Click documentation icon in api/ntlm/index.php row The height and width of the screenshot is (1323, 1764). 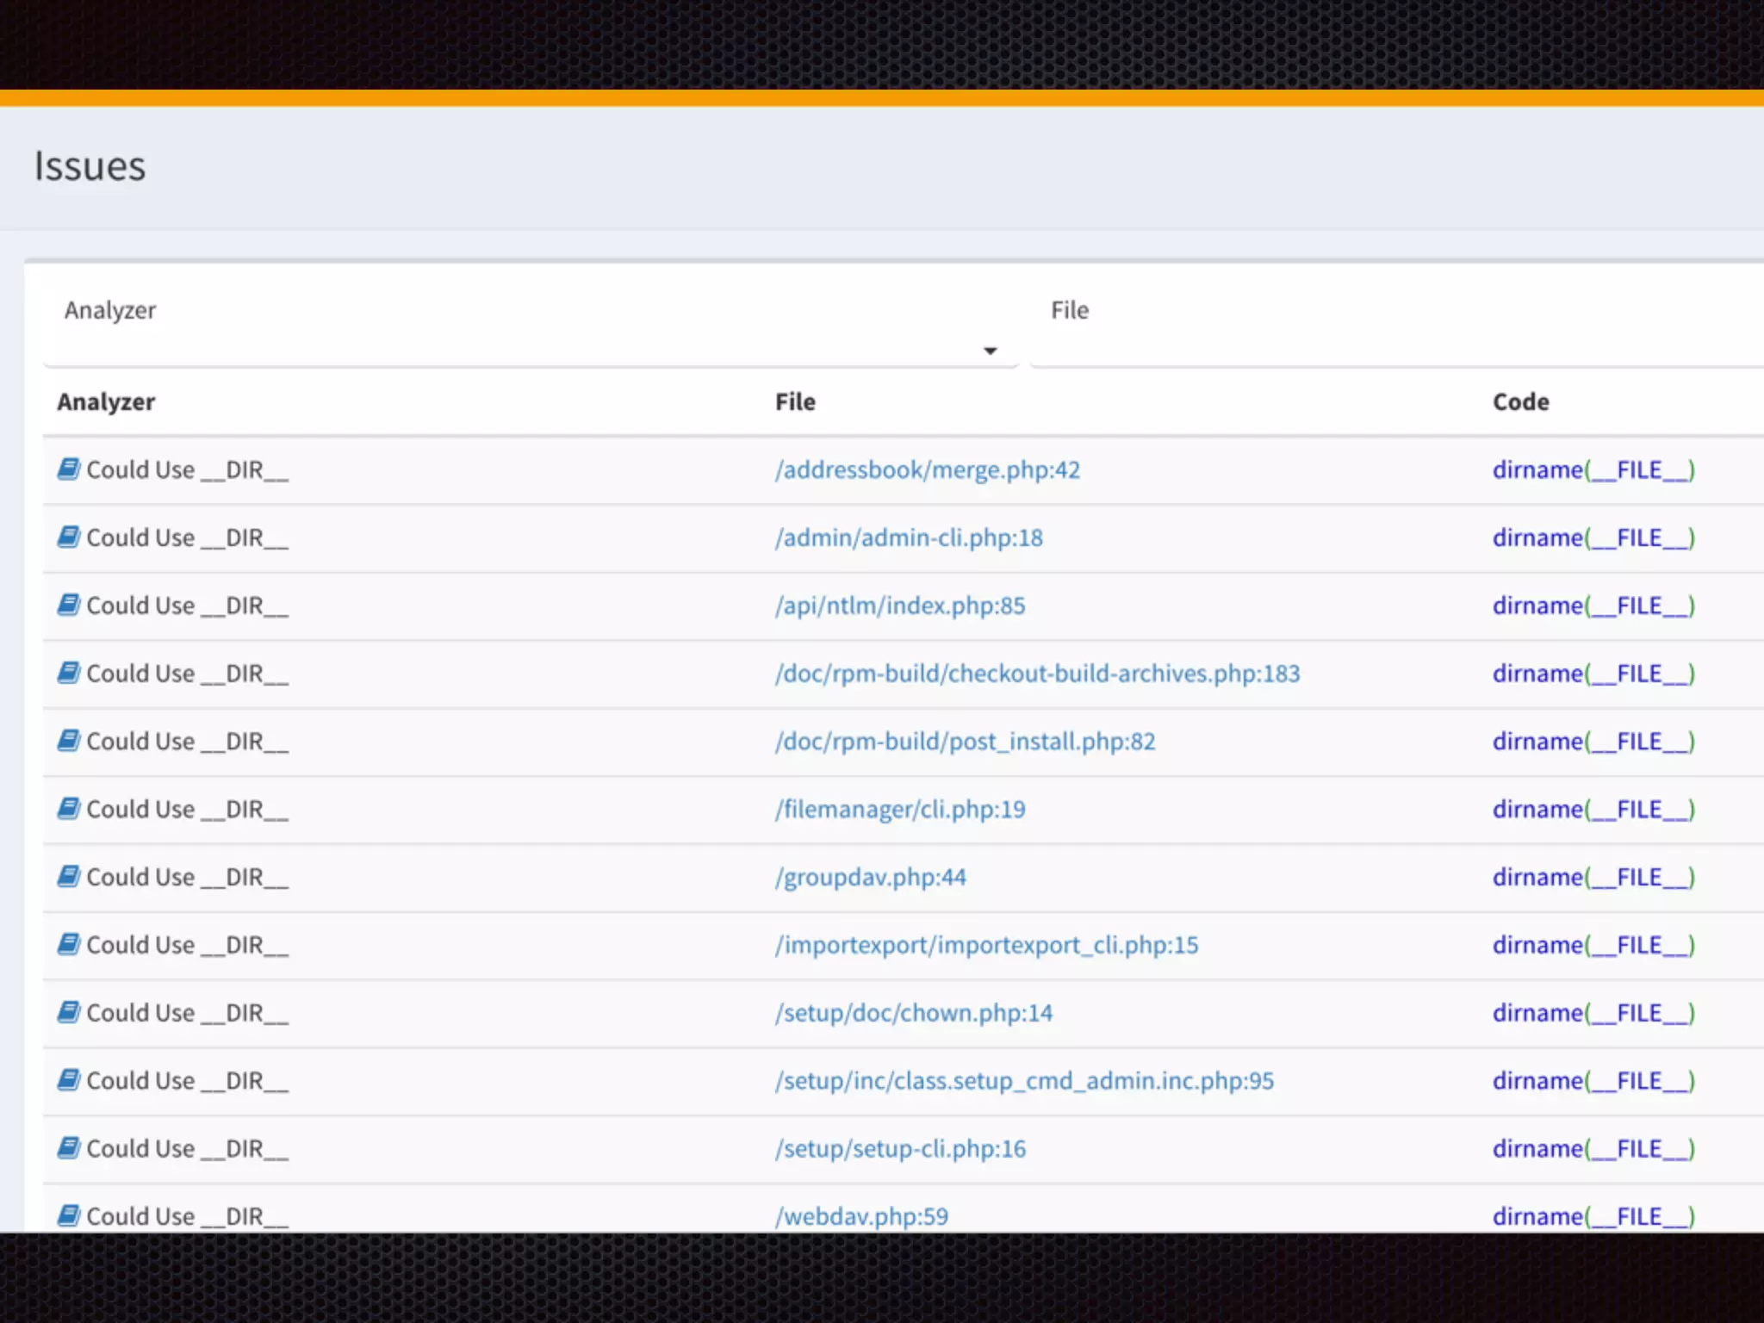tap(69, 606)
